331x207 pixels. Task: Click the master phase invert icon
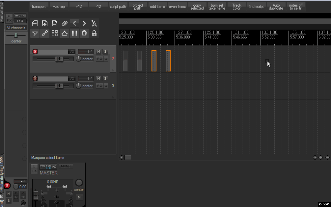[x=23, y=203]
